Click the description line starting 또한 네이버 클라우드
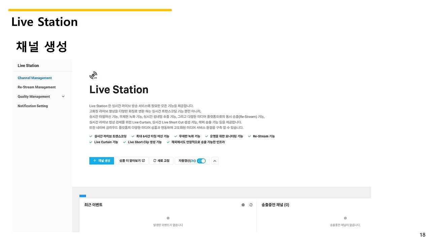Viewport: 431px width, 242px height. 166,128
